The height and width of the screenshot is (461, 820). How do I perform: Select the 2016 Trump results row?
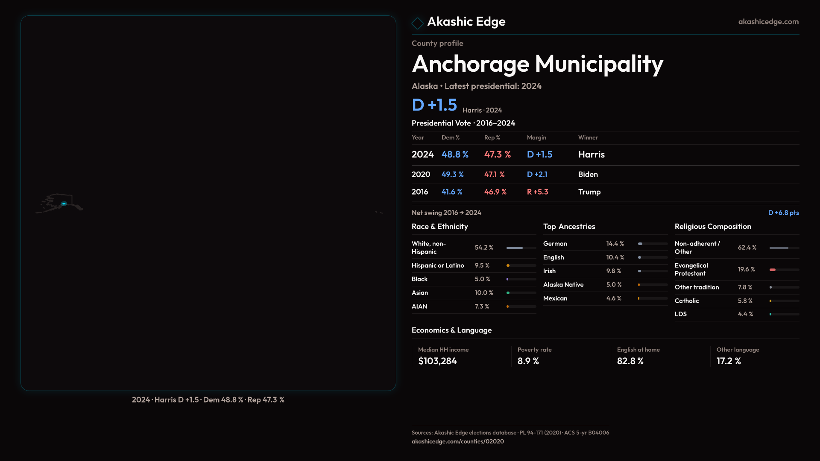point(508,192)
